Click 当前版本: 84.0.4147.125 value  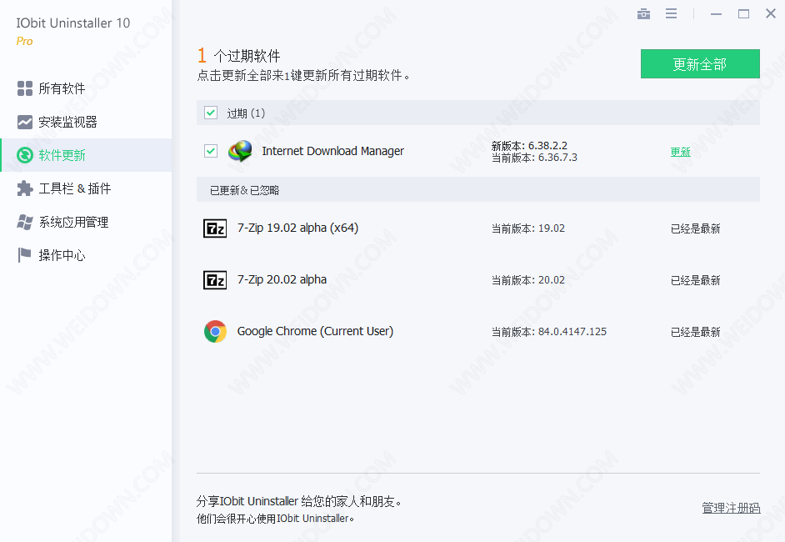[548, 332]
